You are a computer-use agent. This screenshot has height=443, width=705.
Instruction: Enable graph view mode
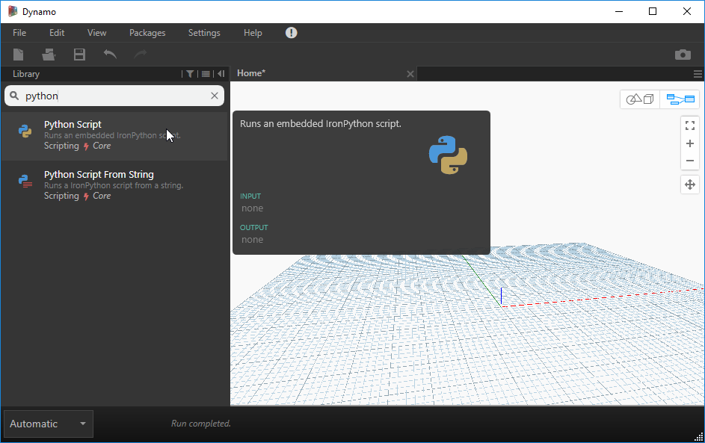(x=679, y=99)
